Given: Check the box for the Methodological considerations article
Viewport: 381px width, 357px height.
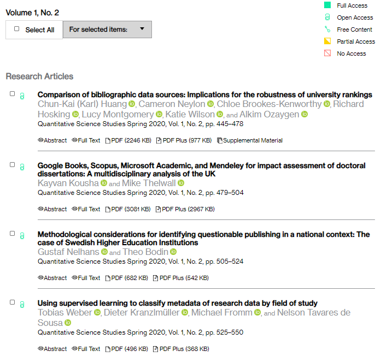Looking at the screenshot, I should coord(13,234).
